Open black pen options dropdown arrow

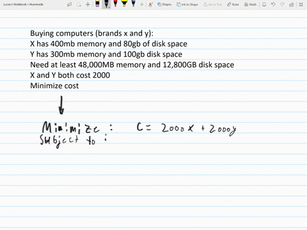pos(109,8)
